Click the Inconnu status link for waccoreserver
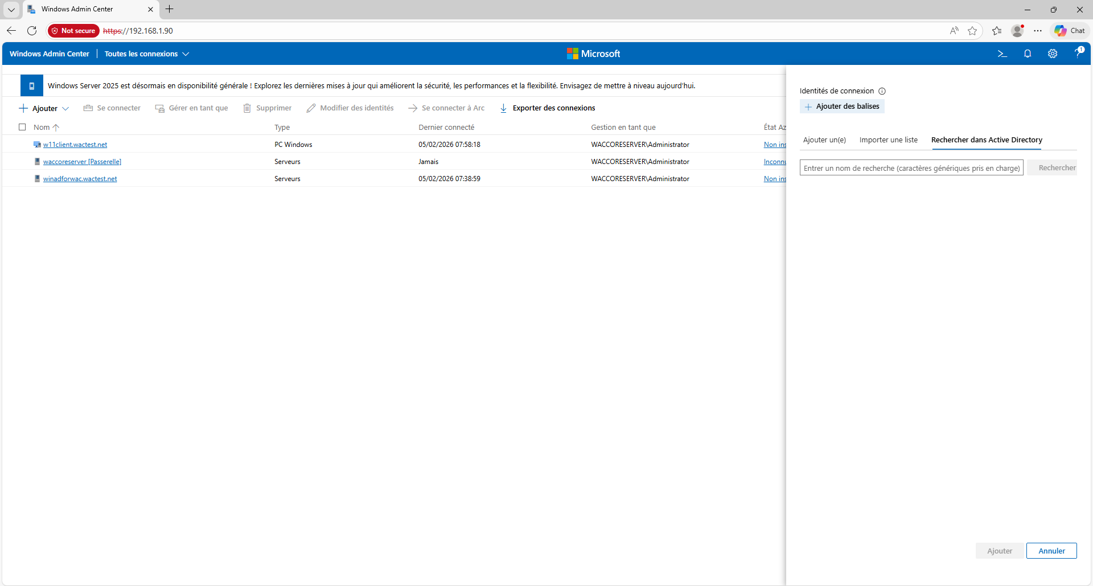 click(775, 162)
